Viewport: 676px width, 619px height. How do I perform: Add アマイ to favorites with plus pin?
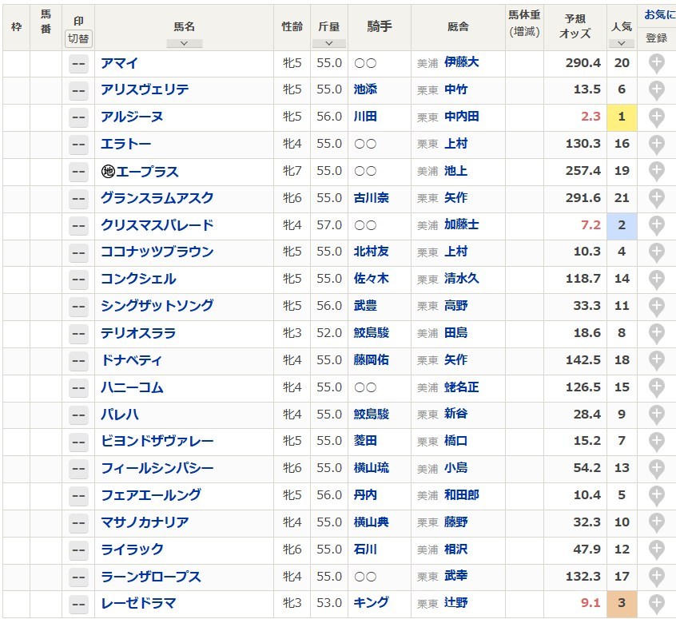pos(656,64)
